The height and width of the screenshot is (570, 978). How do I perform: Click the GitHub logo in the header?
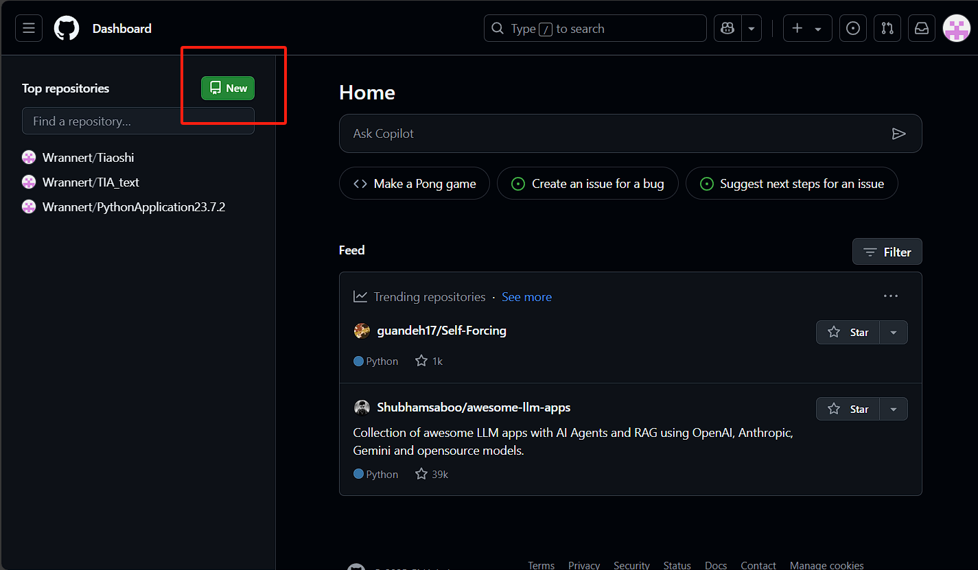[66, 28]
